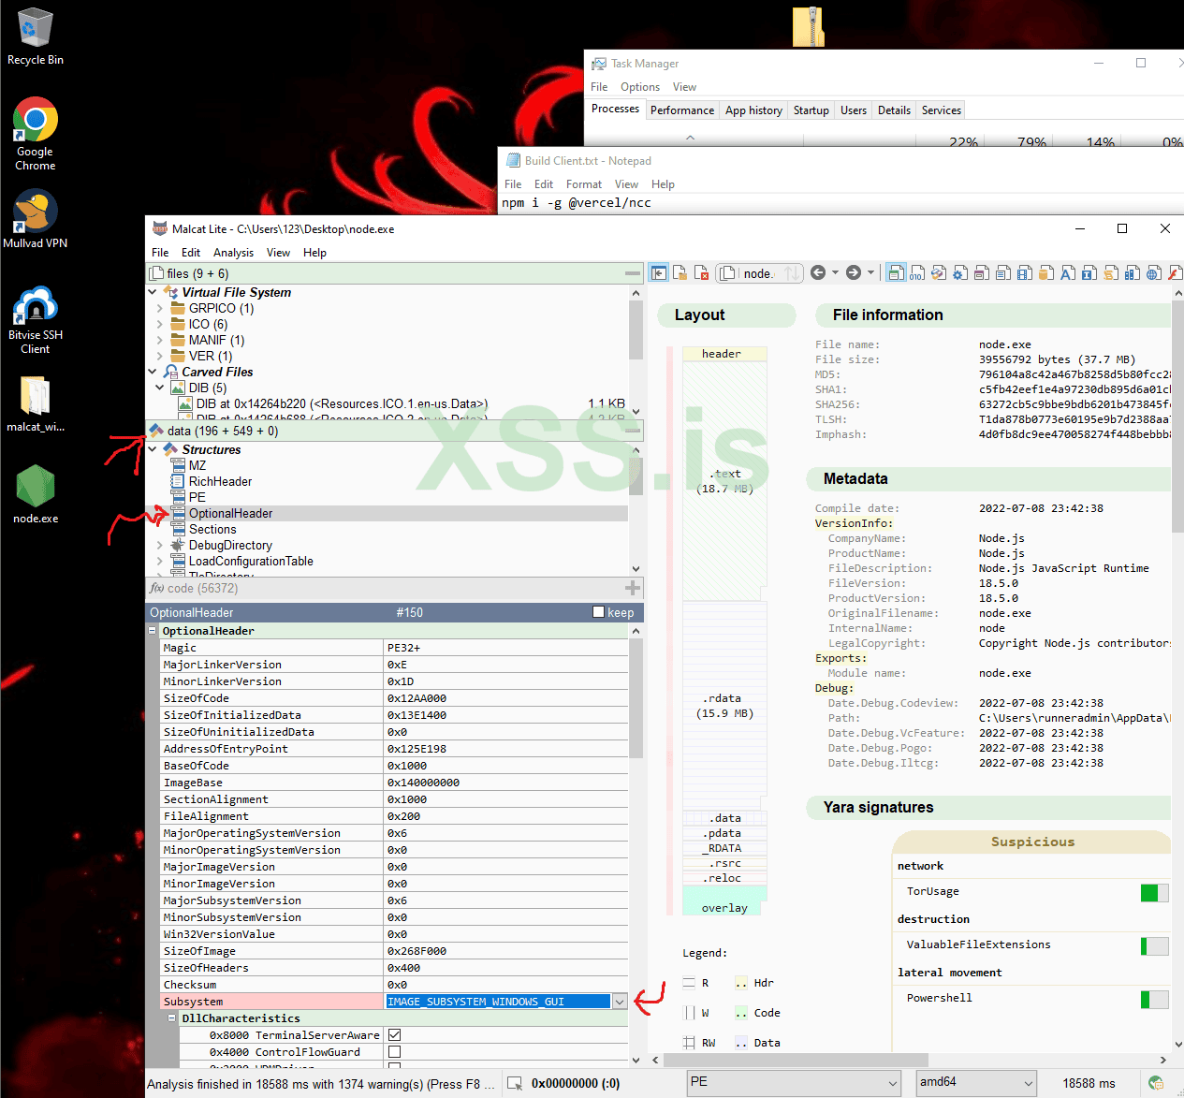The image size is (1184, 1098).
Task: Toggle the 'keep' checkbox in OptionalHeader bar
Action: tap(599, 612)
